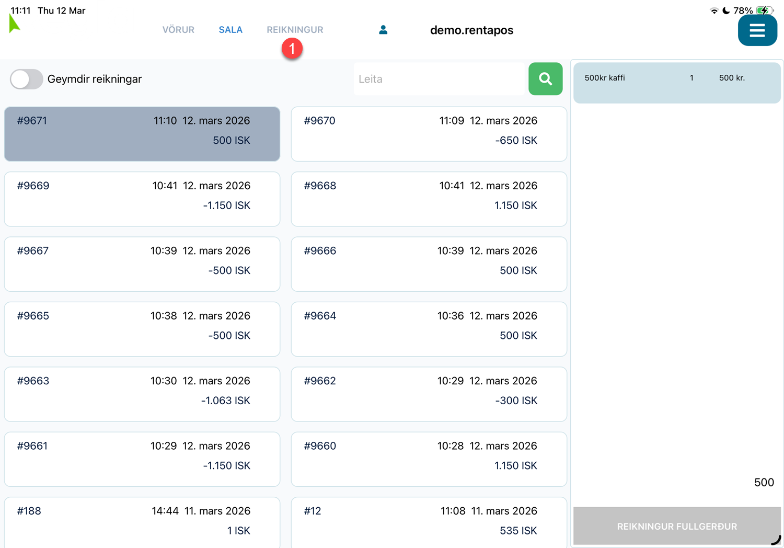Open invoice #9662 for -300 ISK
The width and height of the screenshot is (784, 548).
429,394
